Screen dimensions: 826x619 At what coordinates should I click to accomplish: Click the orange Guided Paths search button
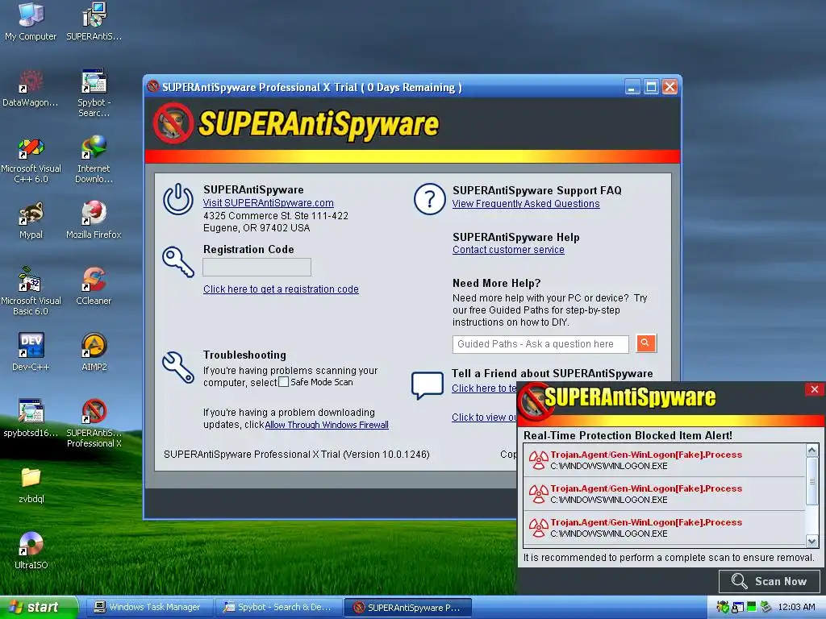646,343
